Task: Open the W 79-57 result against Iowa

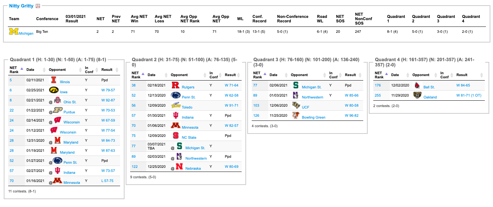Action: tap(108, 90)
